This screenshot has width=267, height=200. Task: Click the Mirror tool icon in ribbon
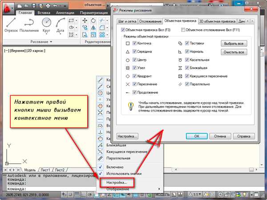click(93, 28)
